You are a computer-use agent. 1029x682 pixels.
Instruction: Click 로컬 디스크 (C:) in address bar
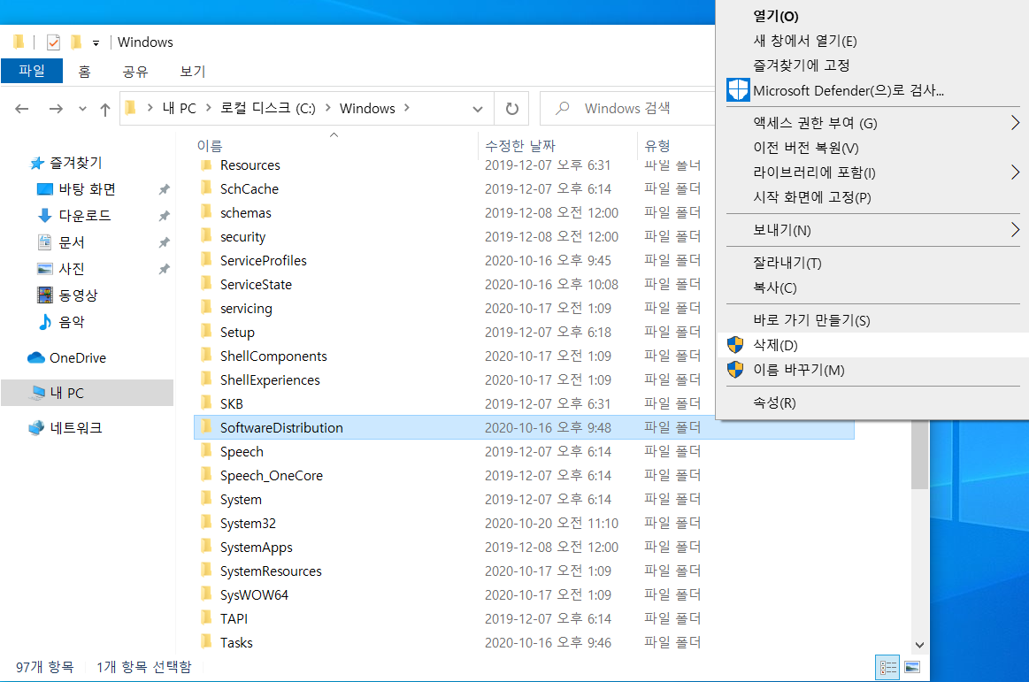click(268, 108)
